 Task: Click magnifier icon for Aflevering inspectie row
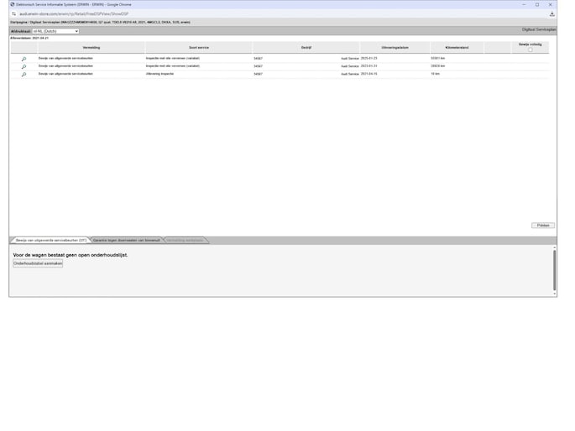(x=24, y=75)
